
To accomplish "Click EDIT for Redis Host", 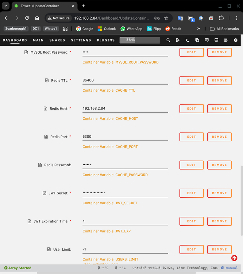I will click(x=192, y=109).
